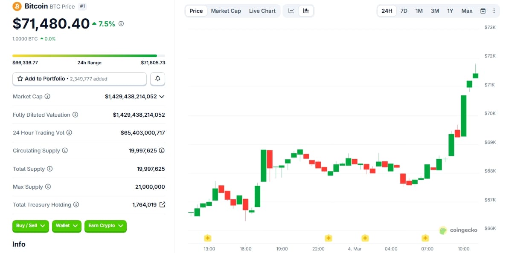Viewport: 506px width, 253px height.
Task: Click the yellow marker below the chart near 22:00
Action: click(329, 238)
